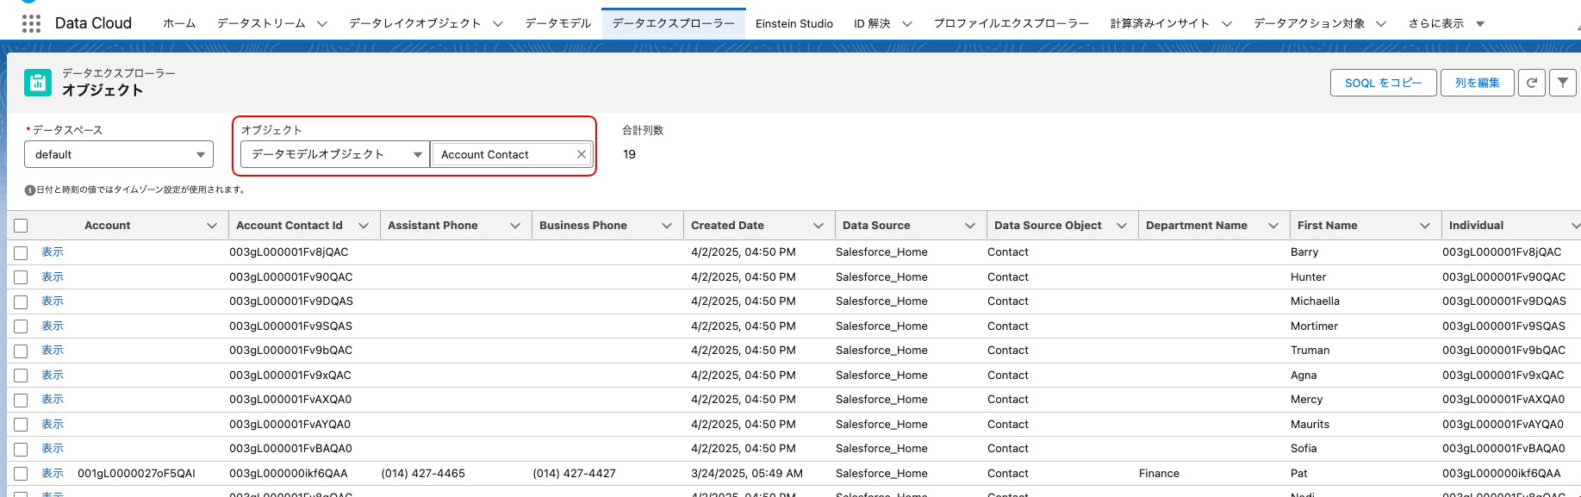Select the データエクスプローラー tab
1581x497 pixels.
pyautogui.click(x=674, y=24)
